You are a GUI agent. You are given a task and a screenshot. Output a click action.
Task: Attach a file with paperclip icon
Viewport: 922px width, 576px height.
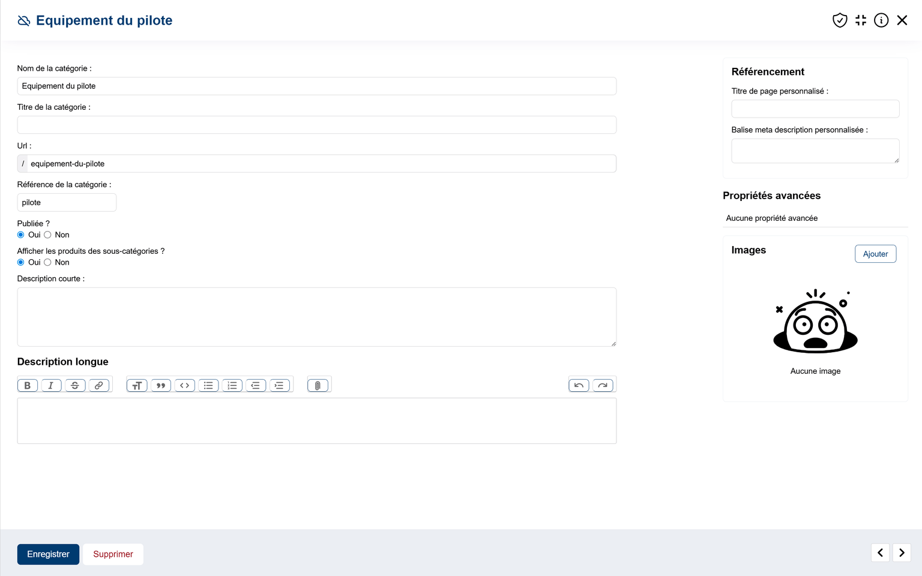coord(318,385)
